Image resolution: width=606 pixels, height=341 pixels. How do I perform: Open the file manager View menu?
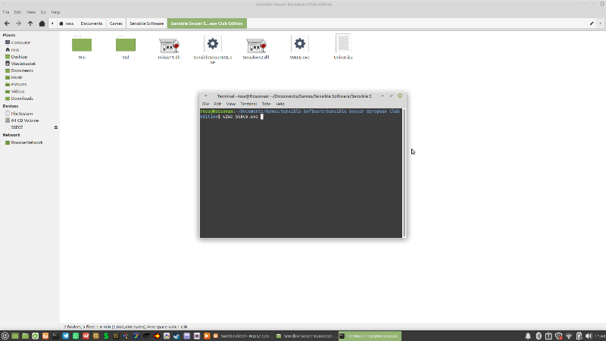30,12
